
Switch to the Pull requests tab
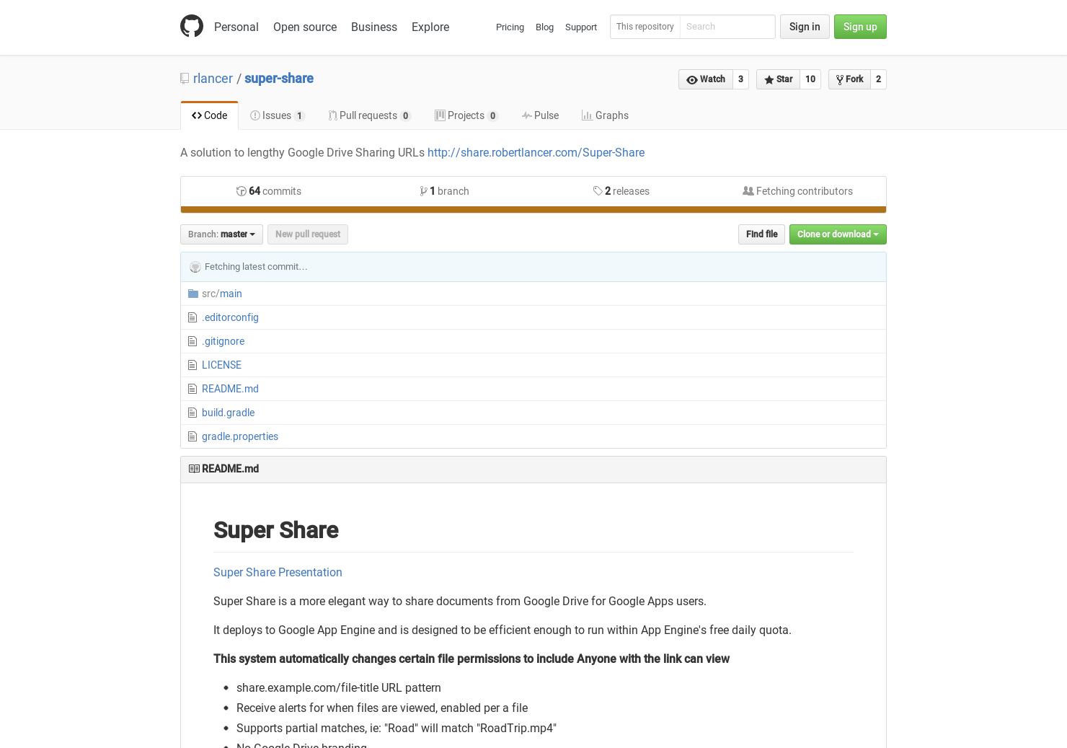tap(369, 115)
